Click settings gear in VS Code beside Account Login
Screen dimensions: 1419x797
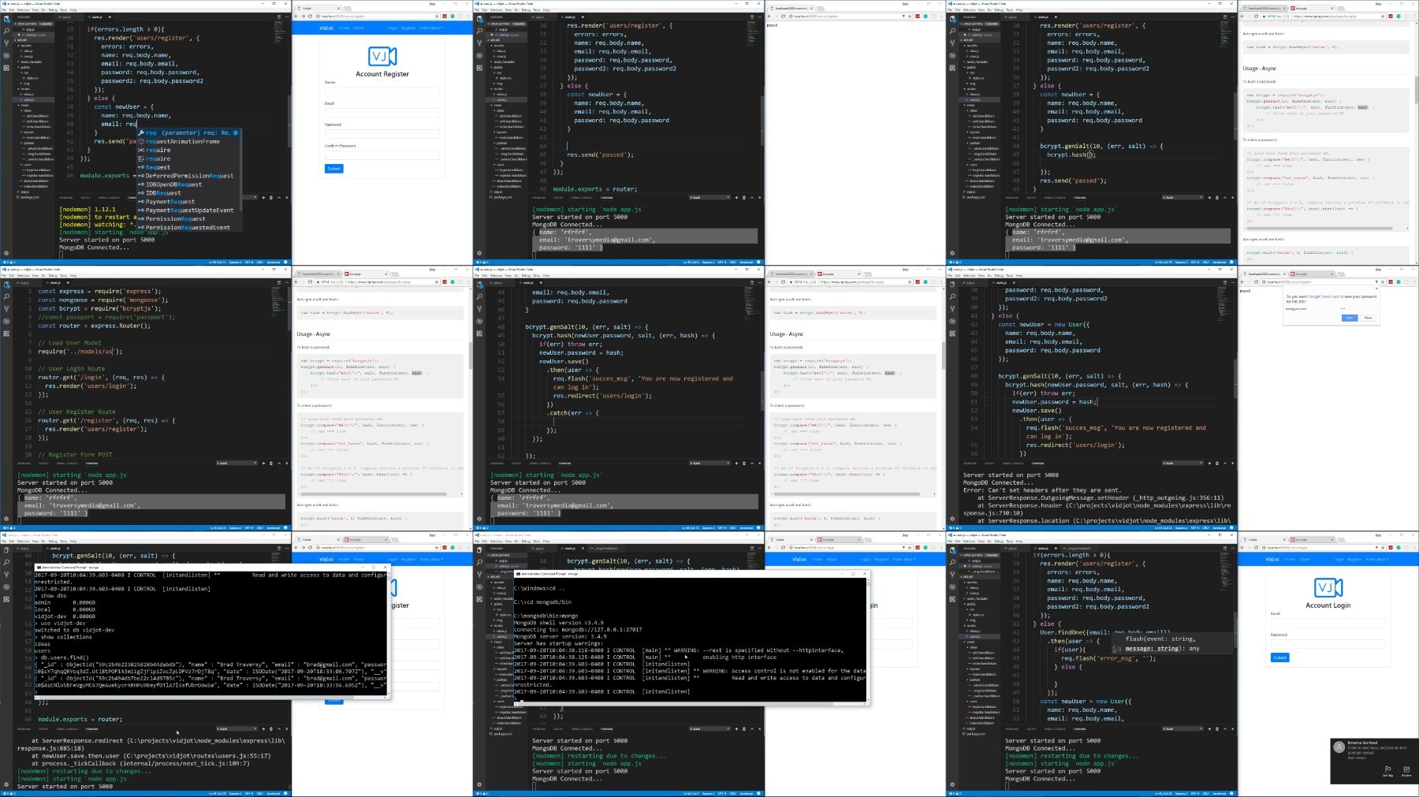952,784
